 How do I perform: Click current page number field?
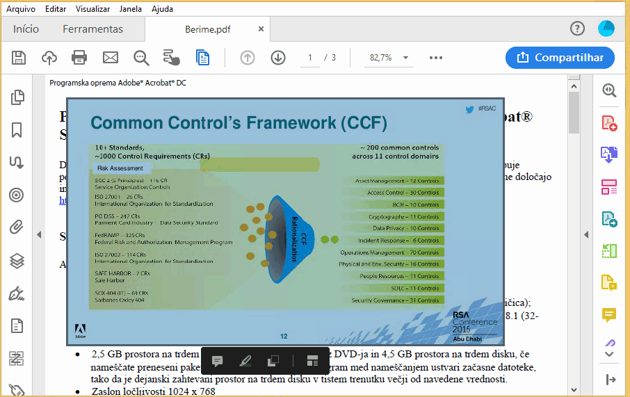pyautogui.click(x=309, y=58)
